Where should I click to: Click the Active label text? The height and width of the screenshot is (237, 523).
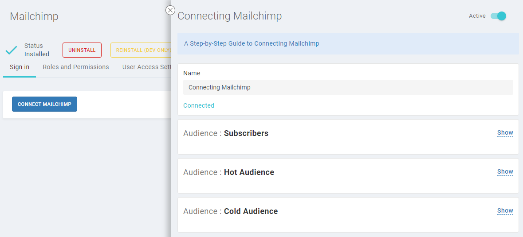pyautogui.click(x=477, y=16)
